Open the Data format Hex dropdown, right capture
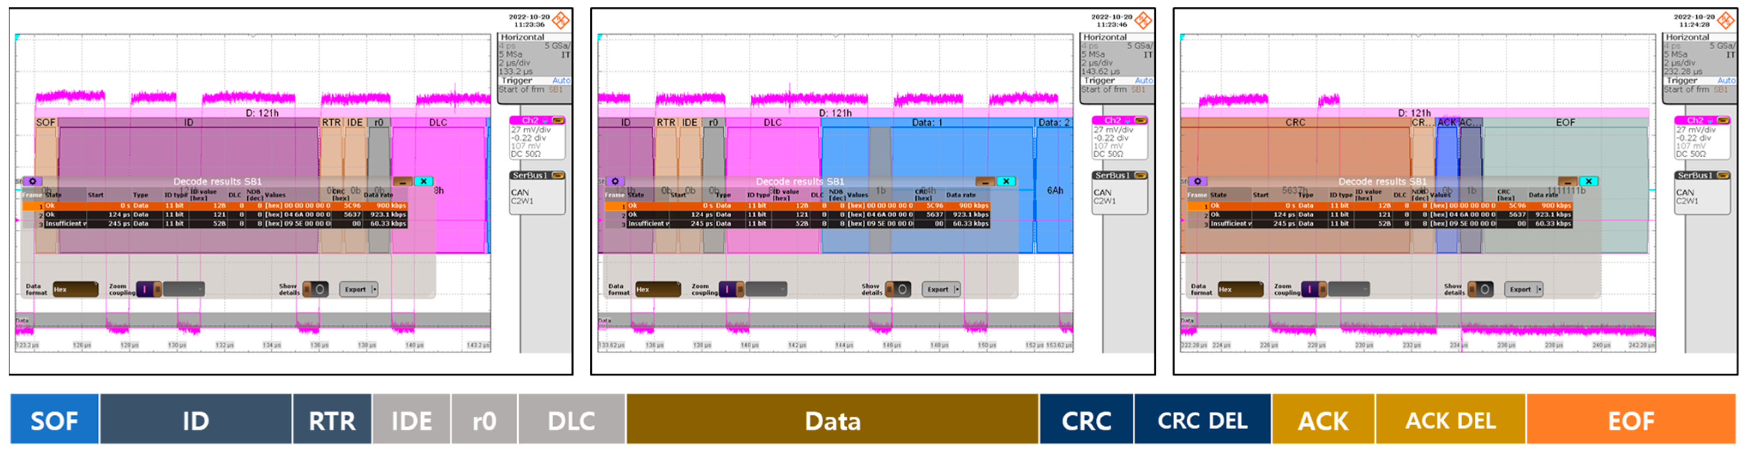Screen dimensions: 1752x454 [1241, 290]
